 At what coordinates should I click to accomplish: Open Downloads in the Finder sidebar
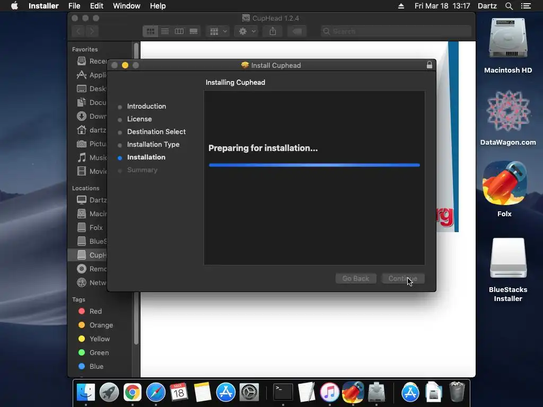[x=91, y=116]
